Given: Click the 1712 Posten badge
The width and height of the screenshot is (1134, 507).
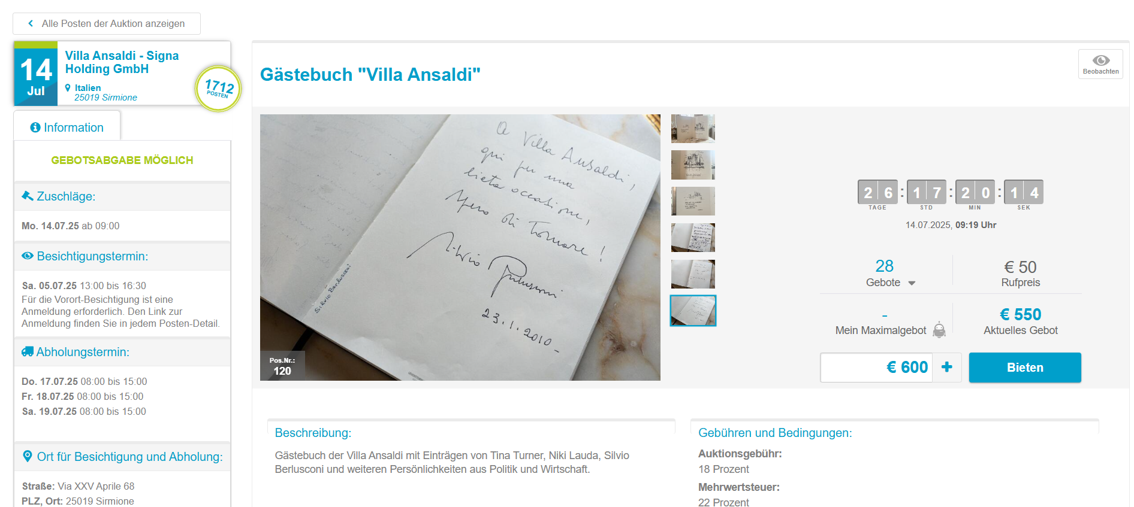Looking at the screenshot, I should 219,89.
